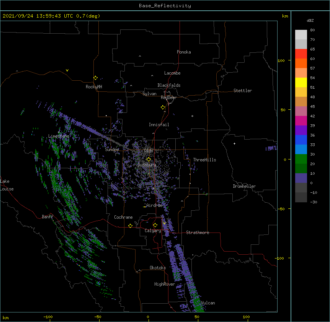
Task: Click the Ponoka city label
Action: pos(184,52)
